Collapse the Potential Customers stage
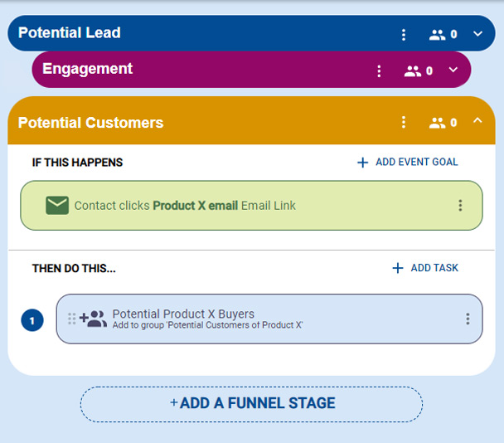The width and height of the screenshot is (504, 443). click(x=477, y=120)
